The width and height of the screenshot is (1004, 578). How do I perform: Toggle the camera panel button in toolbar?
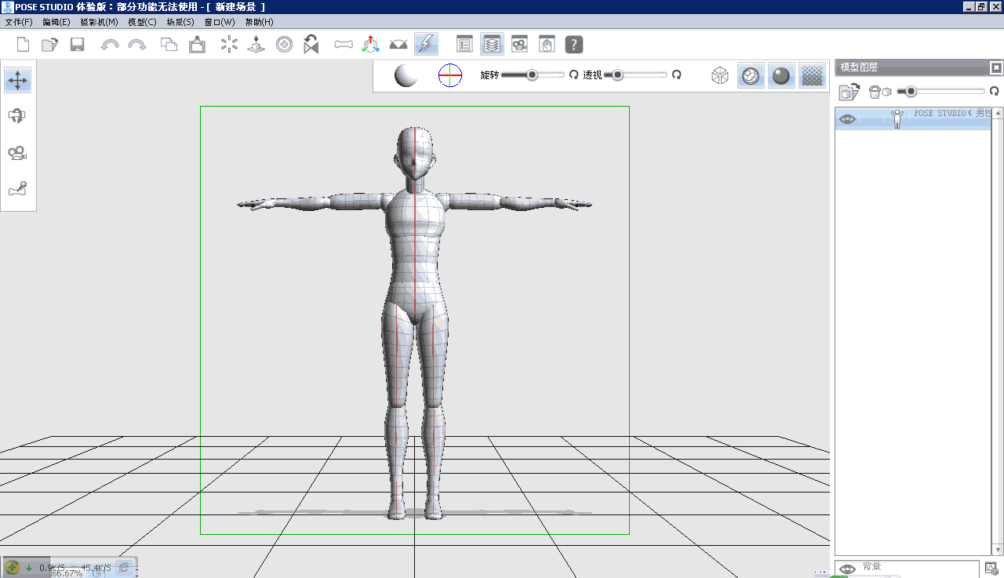click(519, 45)
